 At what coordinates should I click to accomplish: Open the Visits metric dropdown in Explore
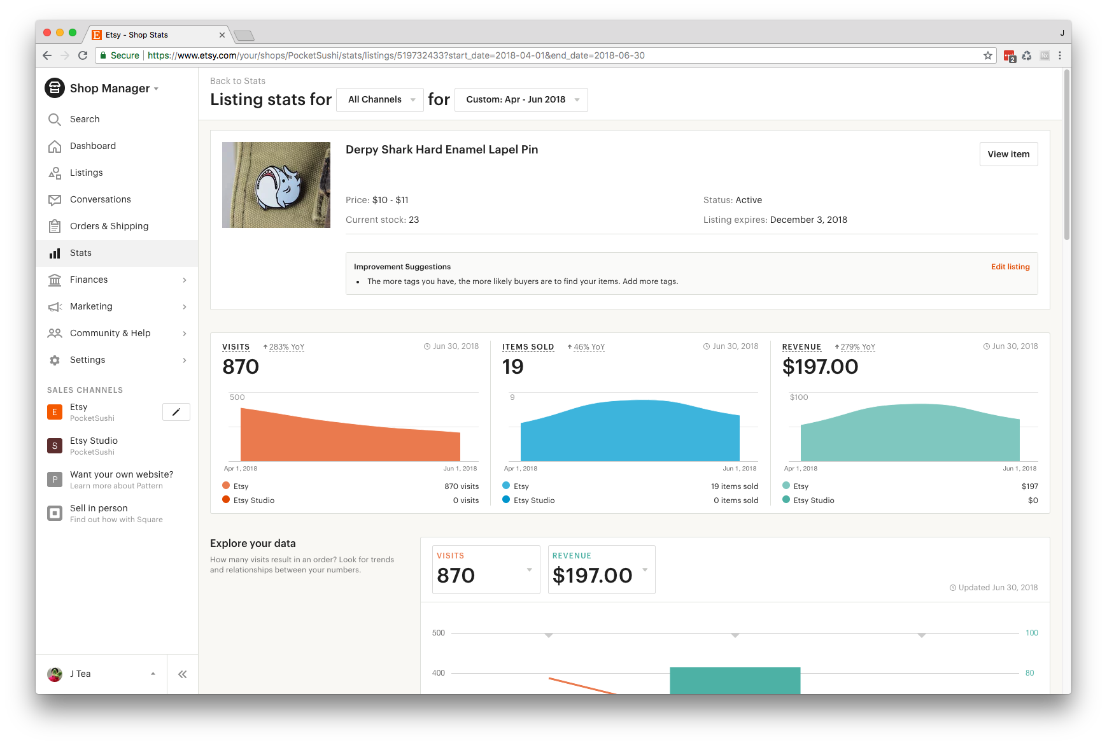click(x=486, y=569)
